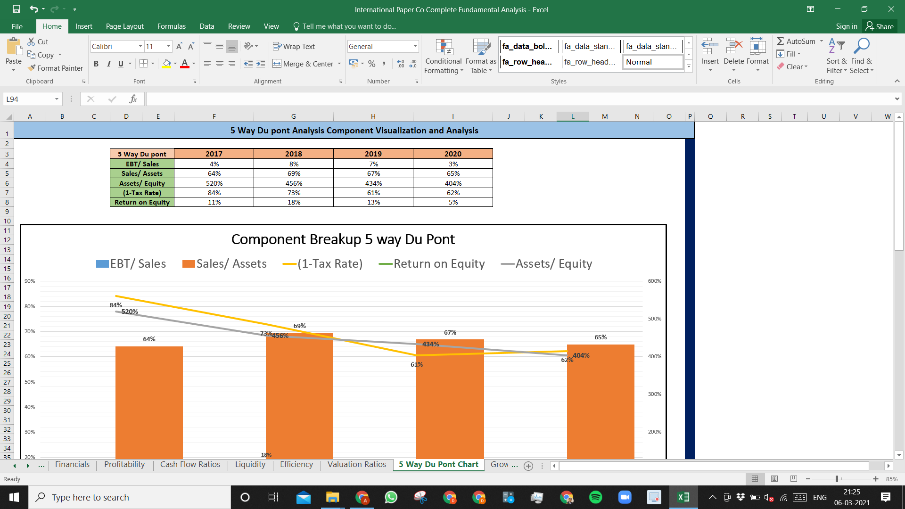Viewport: 905px width, 509px height.
Task: Open Conditional Formatting menu
Action: (444, 56)
